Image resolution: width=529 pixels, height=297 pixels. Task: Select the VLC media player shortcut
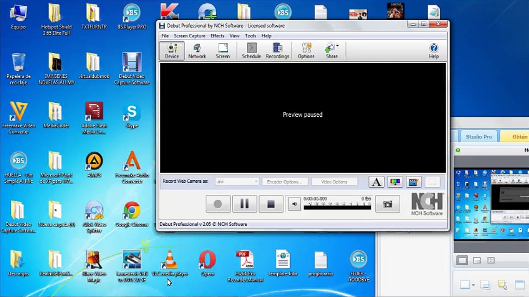169,264
